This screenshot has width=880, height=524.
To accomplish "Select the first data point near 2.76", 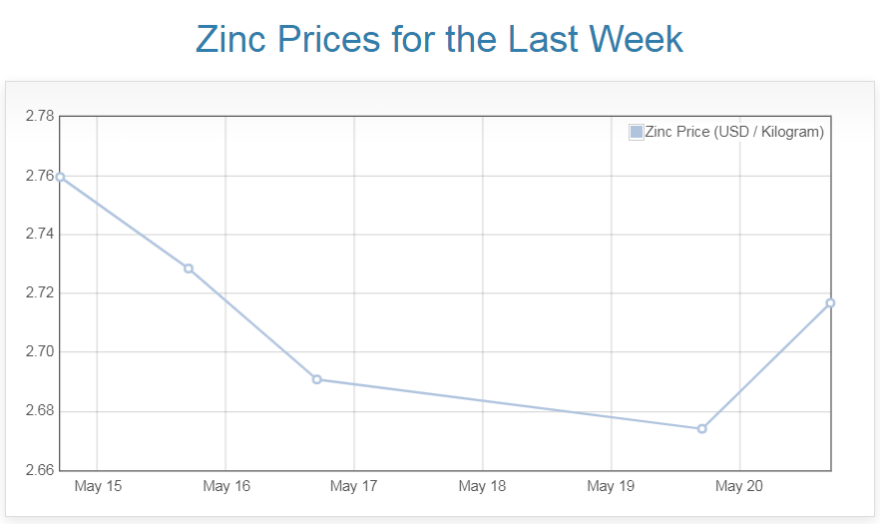I will coord(60,177).
